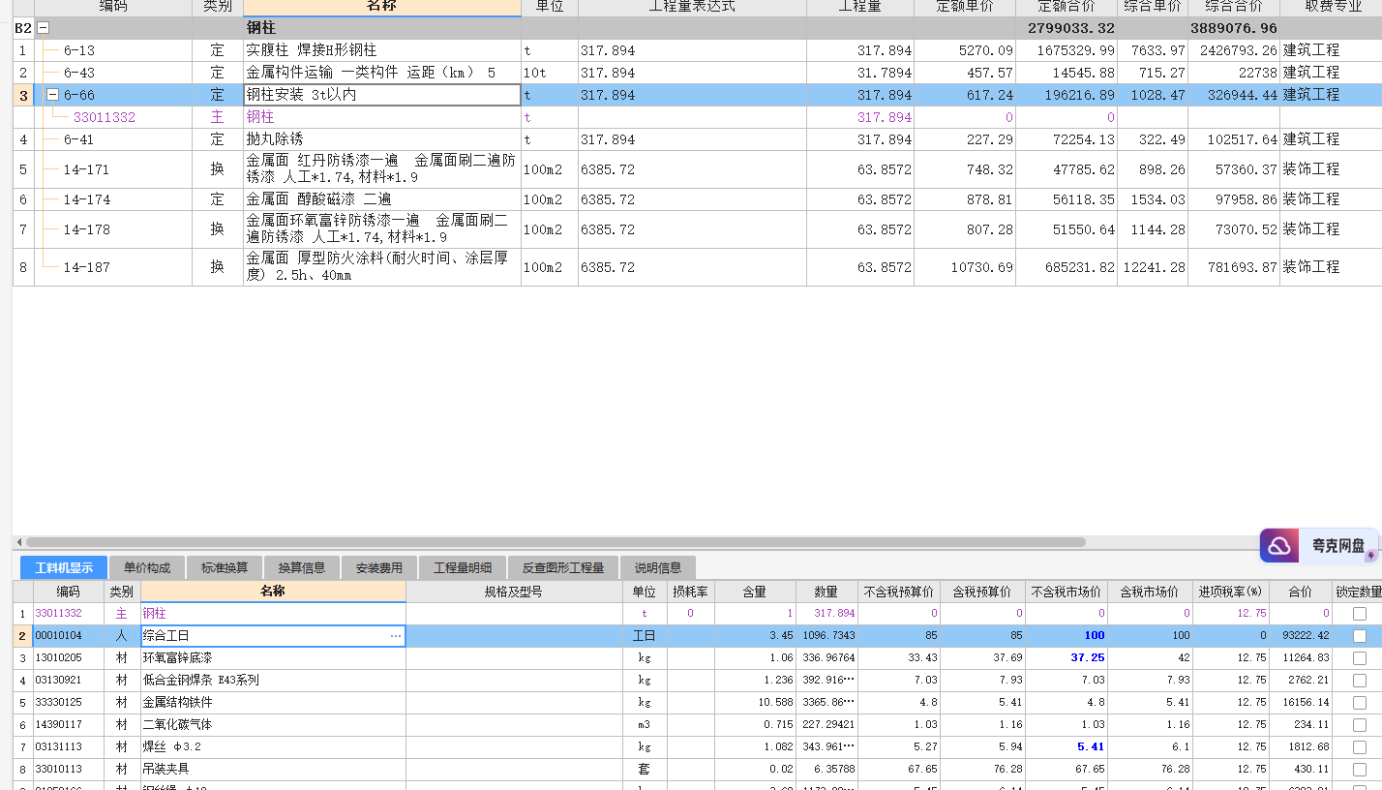
Task: Toggle lock quantity checkbox for 低合金钢焊条 row
Action: click(x=1360, y=681)
